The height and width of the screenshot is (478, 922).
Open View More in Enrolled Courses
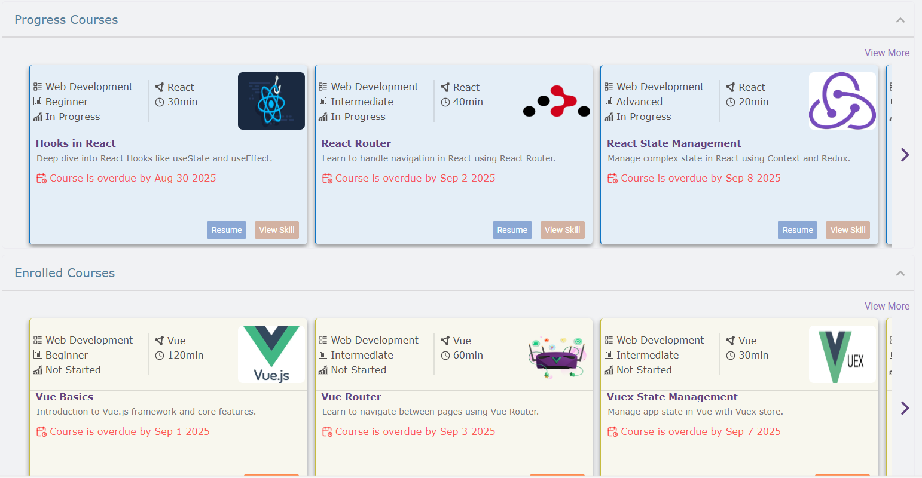(x=887, y=306)
